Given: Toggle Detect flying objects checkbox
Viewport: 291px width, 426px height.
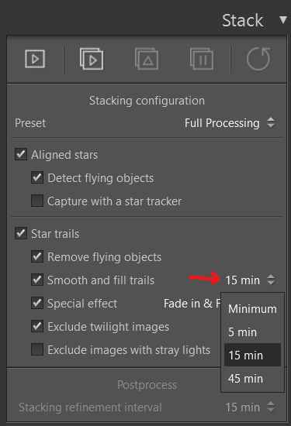Looking at the screenshot, I should (x=37, y=177).
